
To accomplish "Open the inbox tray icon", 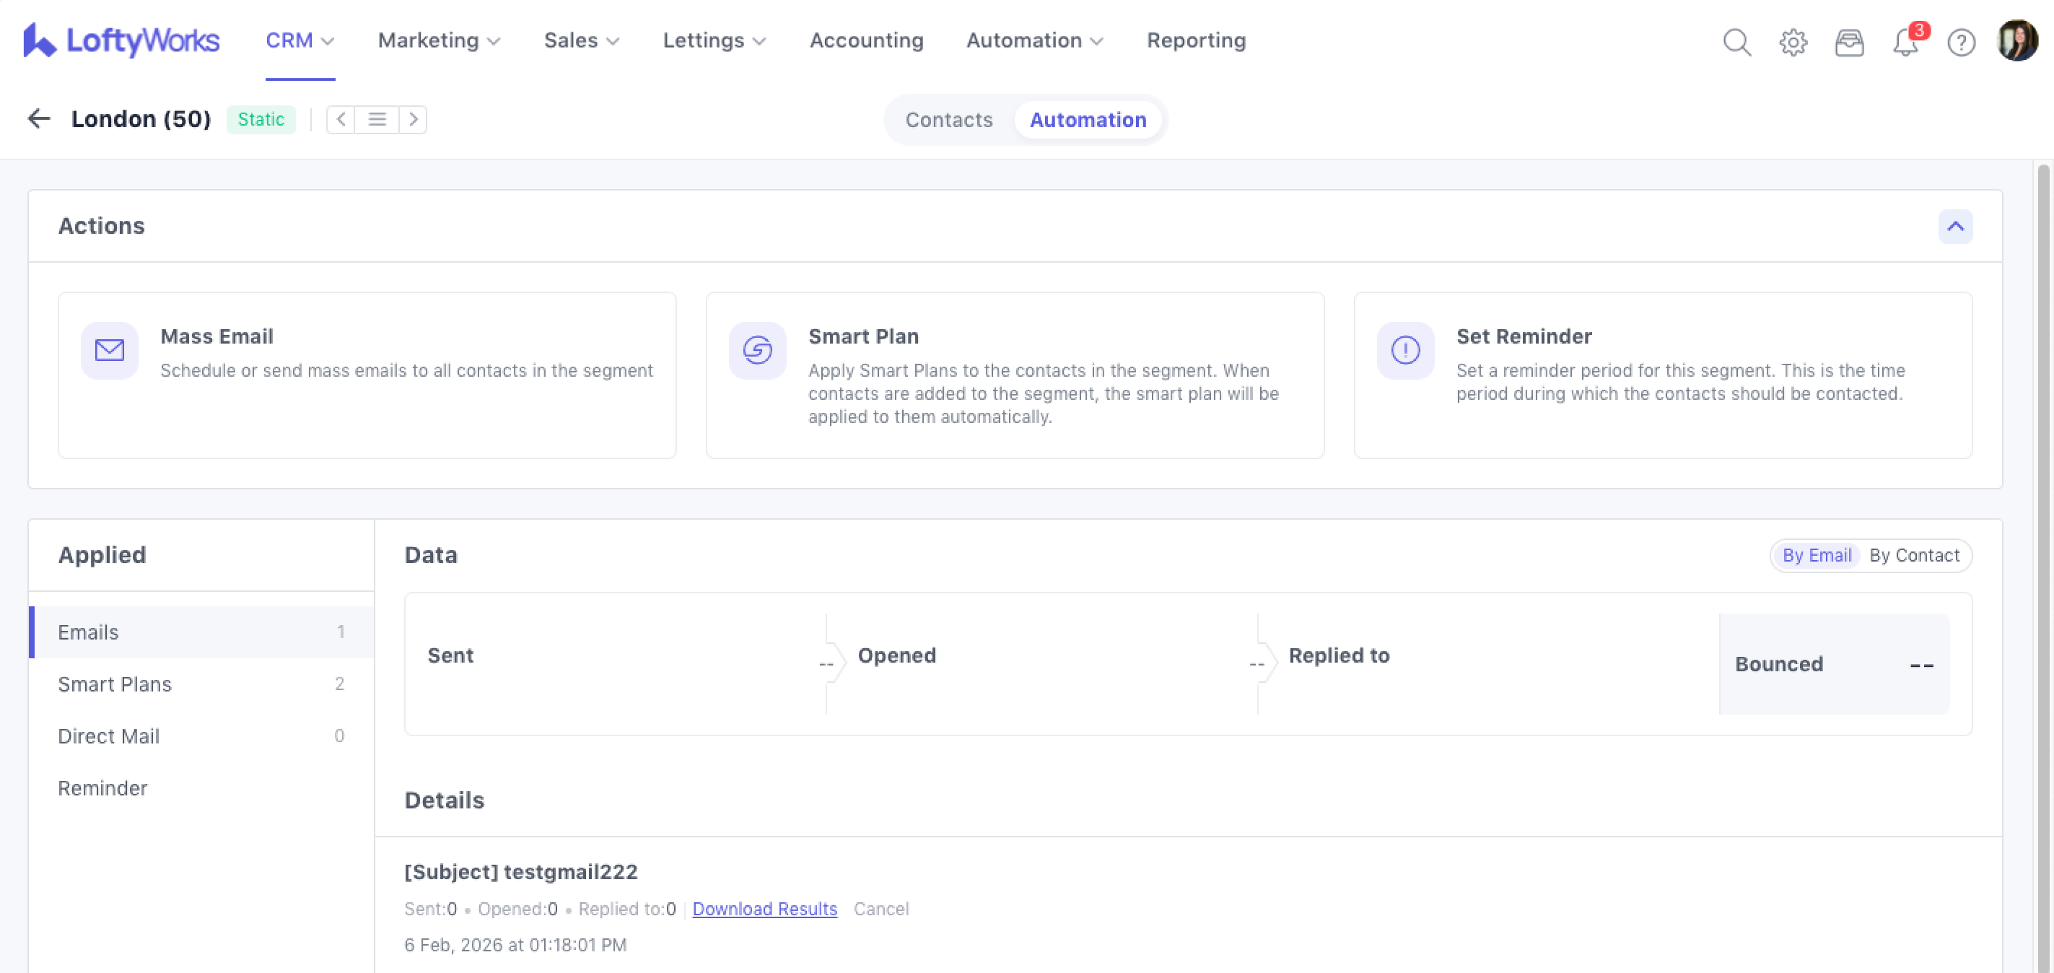I will pyautogui.click(x=1848, y=41).
